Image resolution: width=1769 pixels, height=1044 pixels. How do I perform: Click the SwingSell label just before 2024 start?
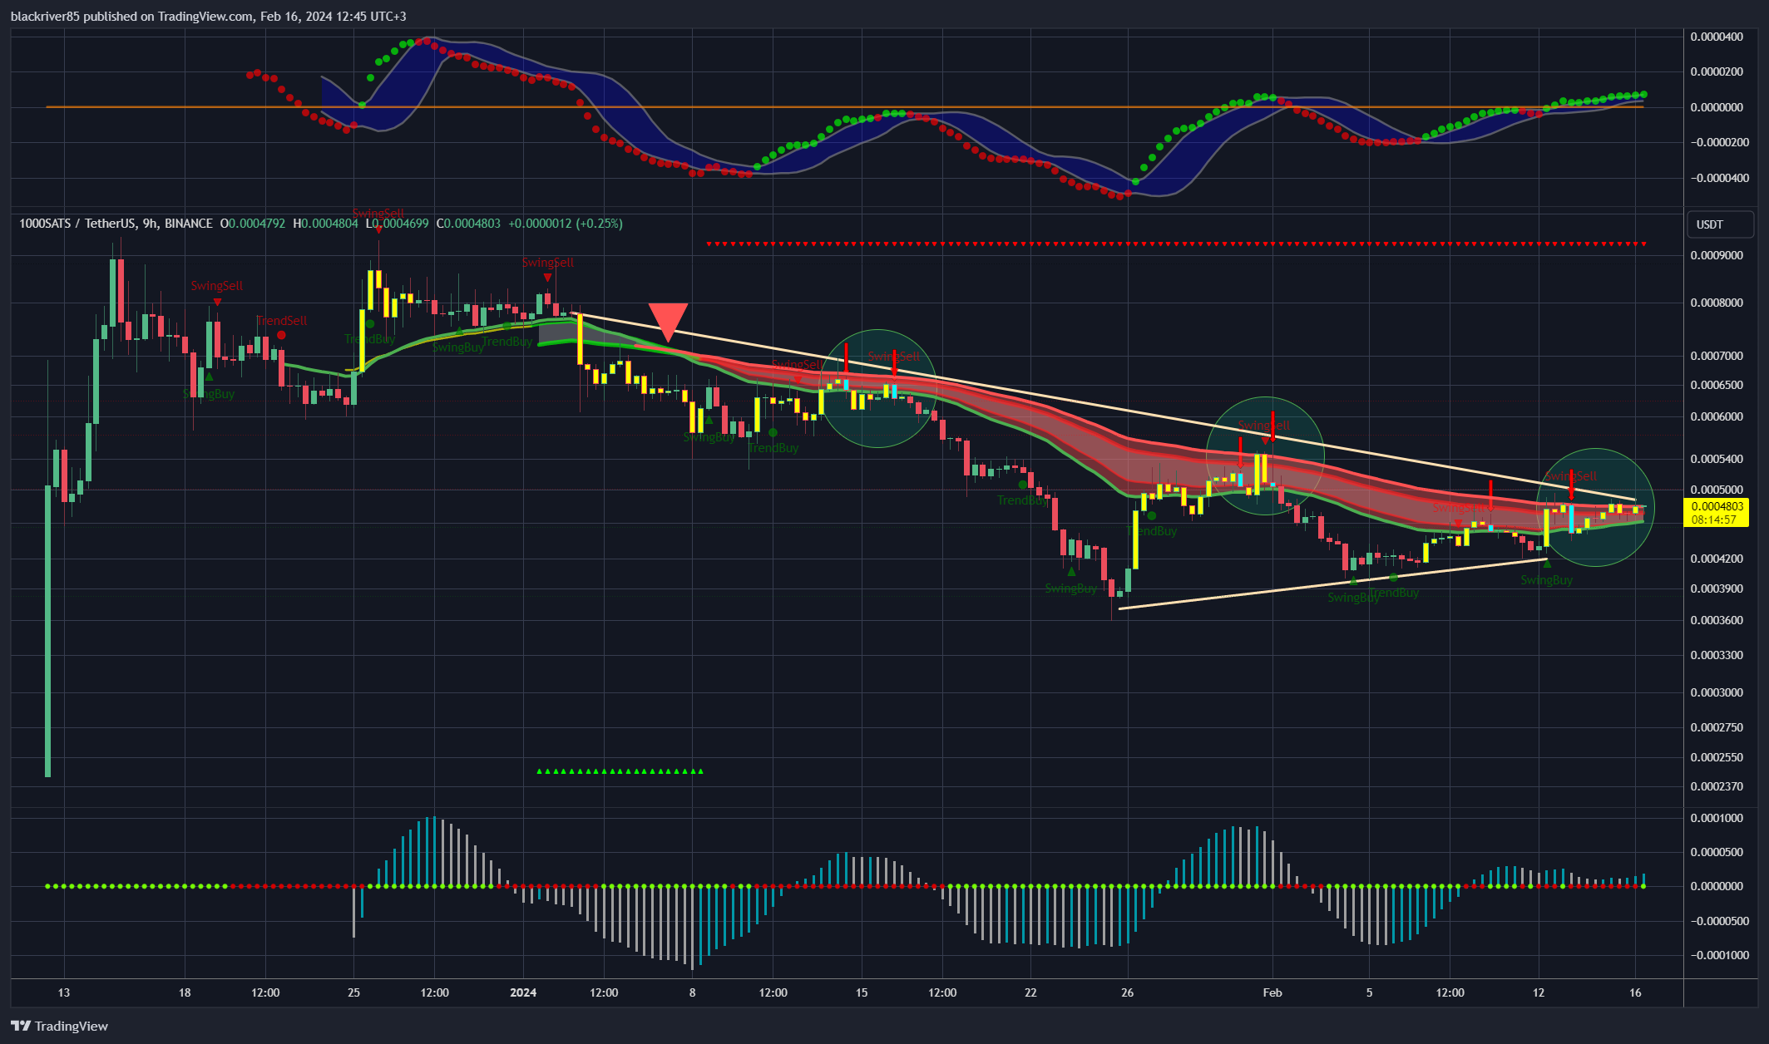pyautogui.click(x=548, y=263)
